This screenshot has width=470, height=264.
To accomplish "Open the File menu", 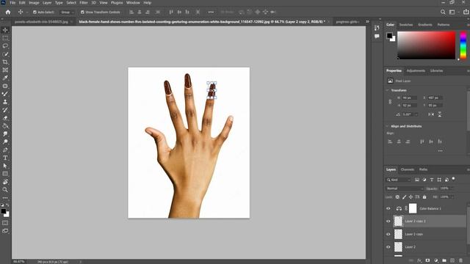I will [12, 3].
